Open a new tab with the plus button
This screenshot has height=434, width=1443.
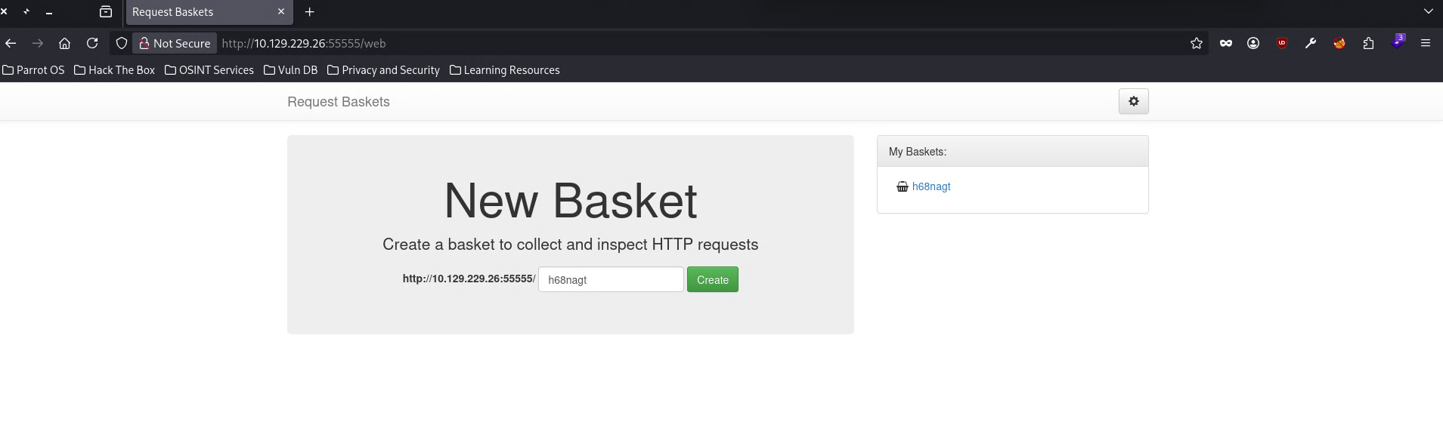tap(309, 12)
